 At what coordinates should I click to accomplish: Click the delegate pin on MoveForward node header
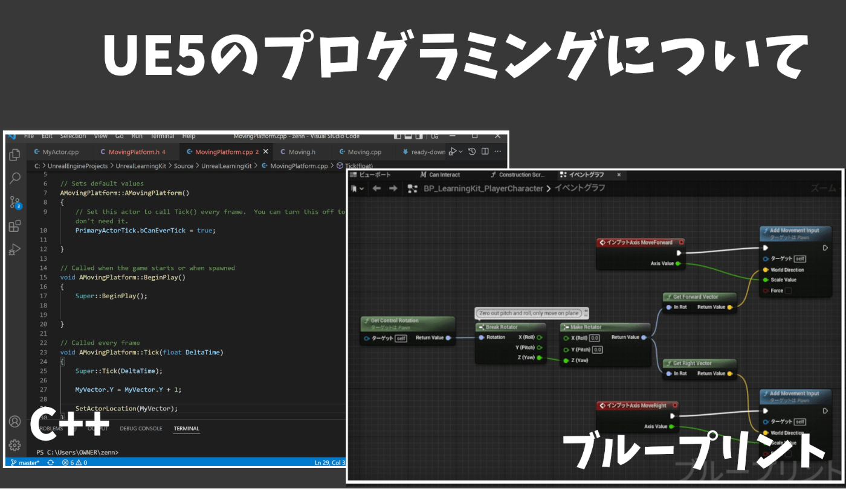click(680, 243)
